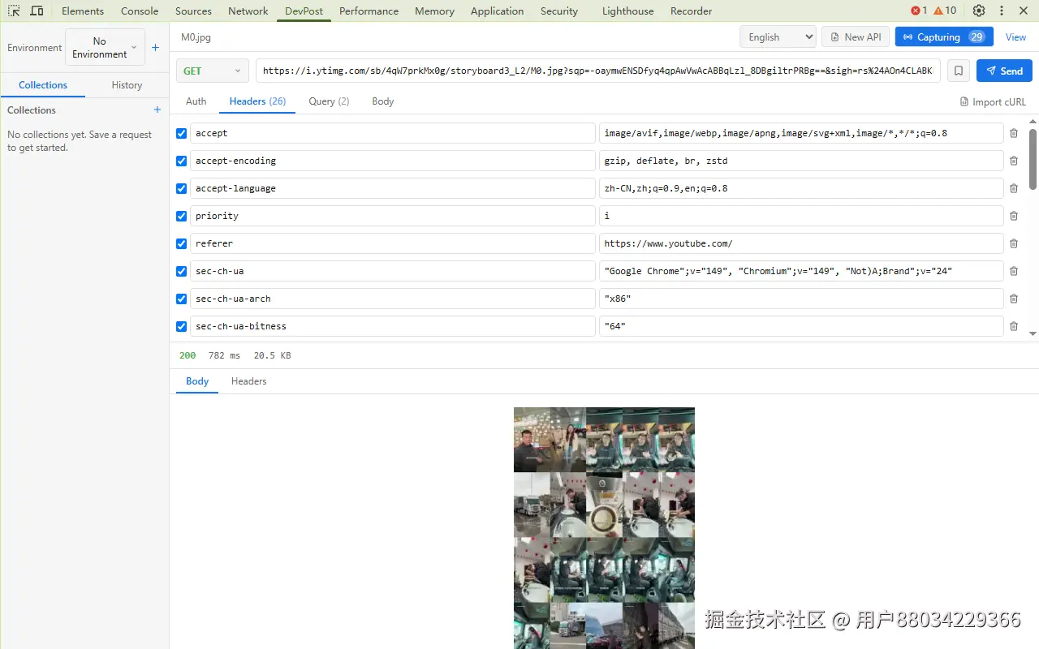Click the red error count indicator

point(919,11)
